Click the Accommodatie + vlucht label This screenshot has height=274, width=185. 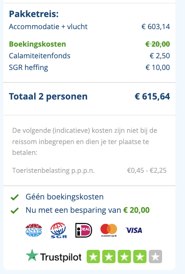click(48, 27)
